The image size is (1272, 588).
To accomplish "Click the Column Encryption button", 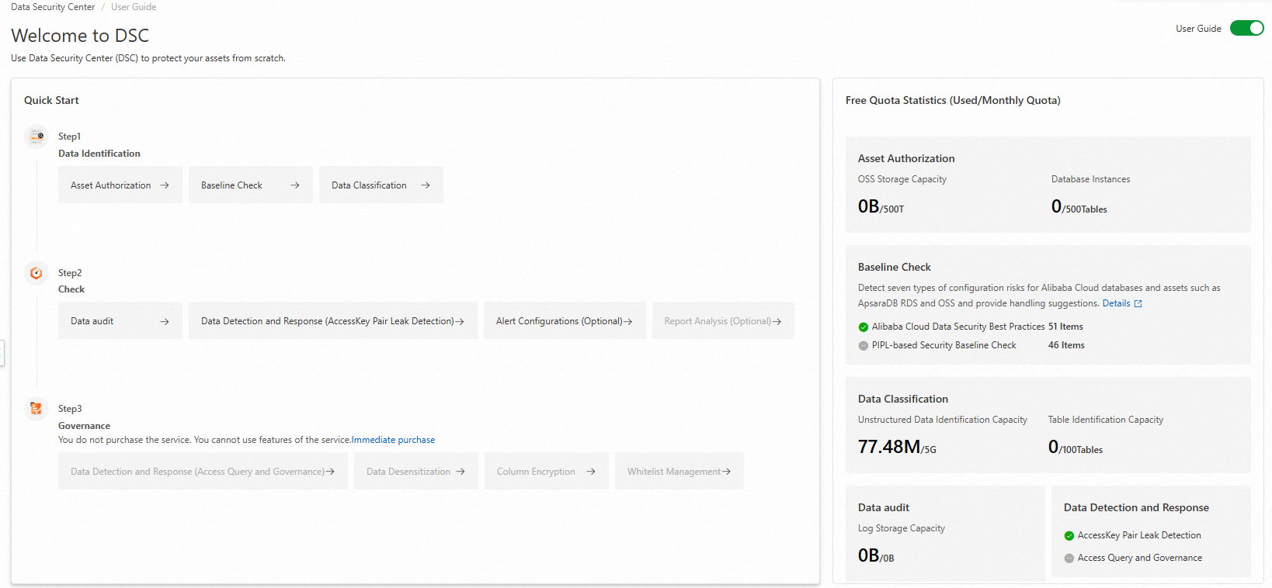I will click(x=547, y=471).
